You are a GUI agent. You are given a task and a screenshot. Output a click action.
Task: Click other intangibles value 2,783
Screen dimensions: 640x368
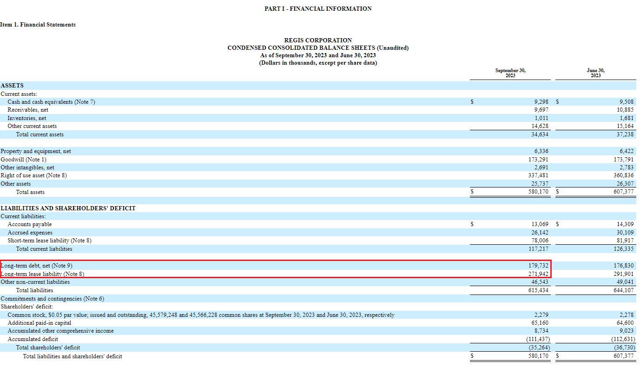627,167
